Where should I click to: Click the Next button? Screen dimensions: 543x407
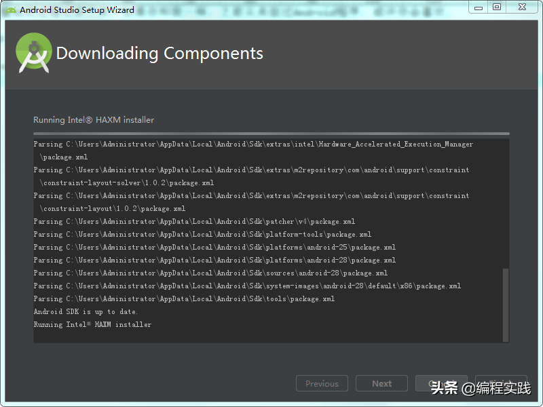(x=381, y=383)
